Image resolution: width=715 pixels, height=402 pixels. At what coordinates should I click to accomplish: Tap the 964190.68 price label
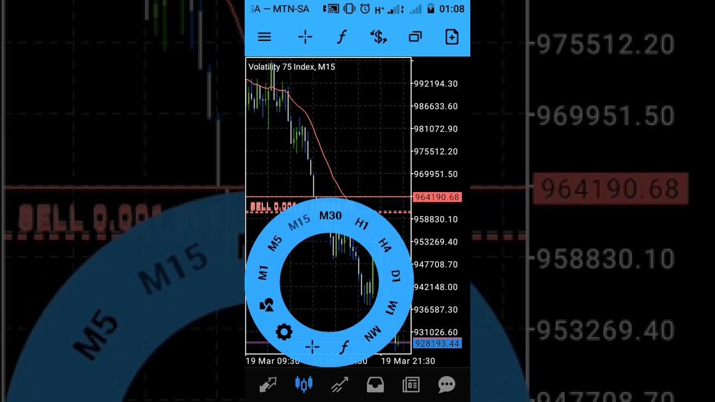[437, 197]
